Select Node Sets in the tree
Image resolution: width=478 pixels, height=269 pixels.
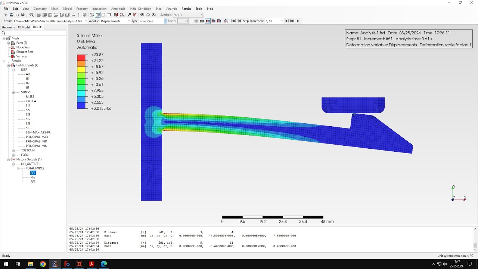click(x=23, y=47)
